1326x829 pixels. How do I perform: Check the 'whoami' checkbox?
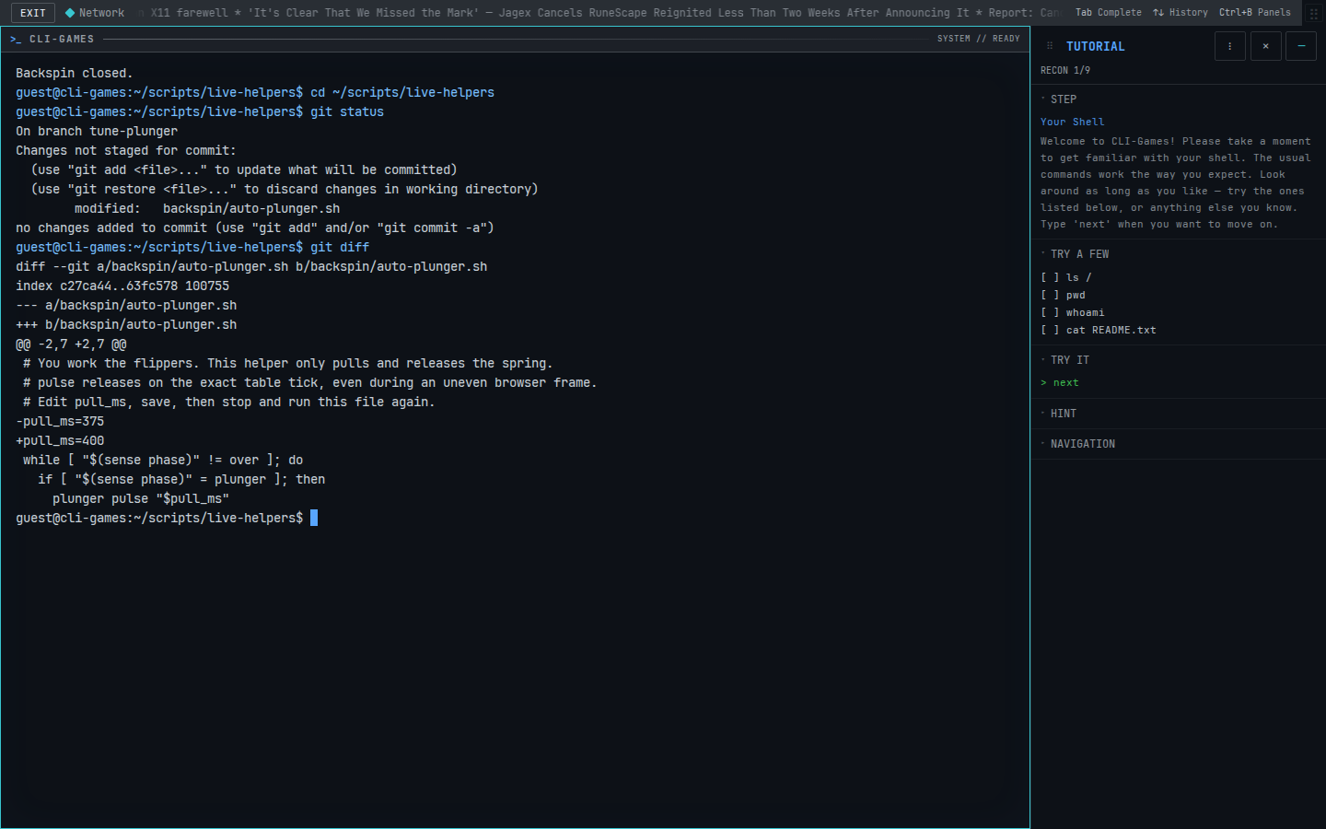[x=1050, y=313]
